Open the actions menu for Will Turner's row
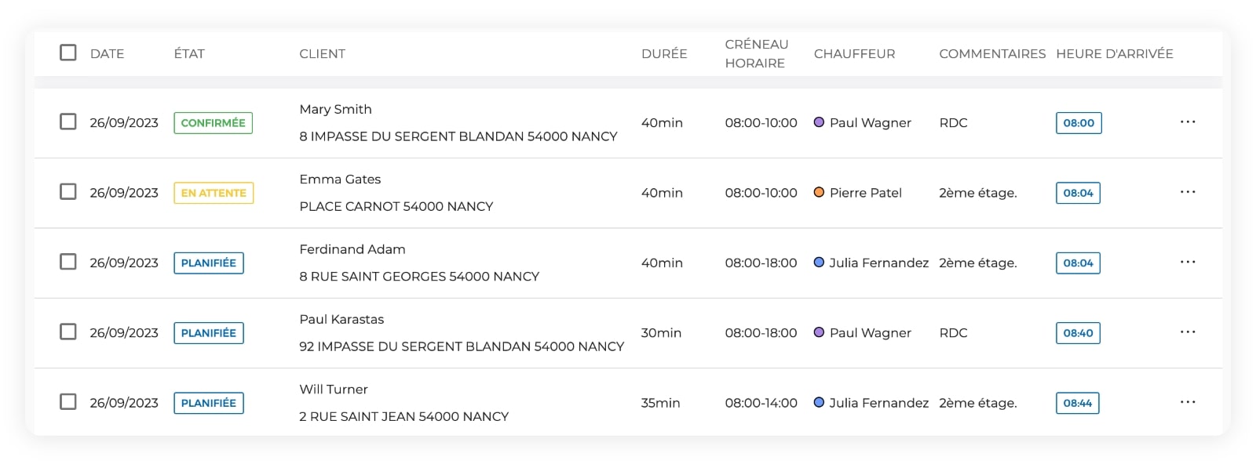Viewport: 1256px width, 464px height. point(1188,401)
